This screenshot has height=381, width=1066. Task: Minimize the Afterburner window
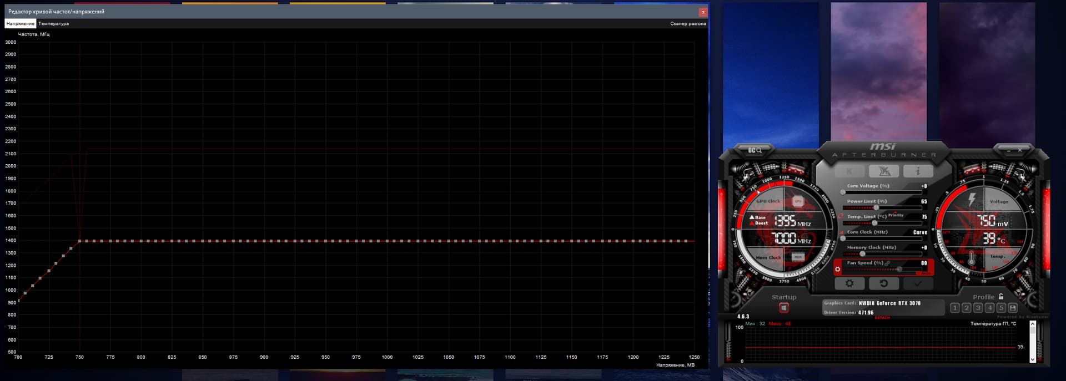tap(1008, 150)
